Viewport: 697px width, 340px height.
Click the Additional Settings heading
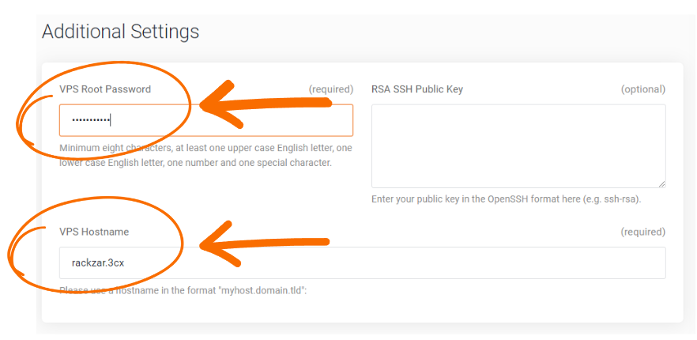pyautogui.click(x=120, y=32)
